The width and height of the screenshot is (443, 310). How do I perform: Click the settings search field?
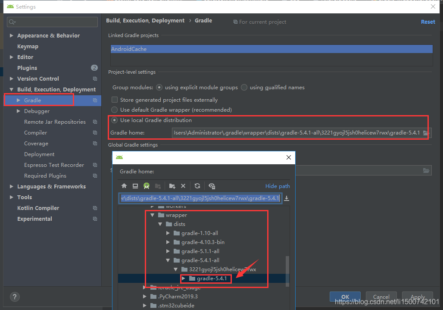52,22
